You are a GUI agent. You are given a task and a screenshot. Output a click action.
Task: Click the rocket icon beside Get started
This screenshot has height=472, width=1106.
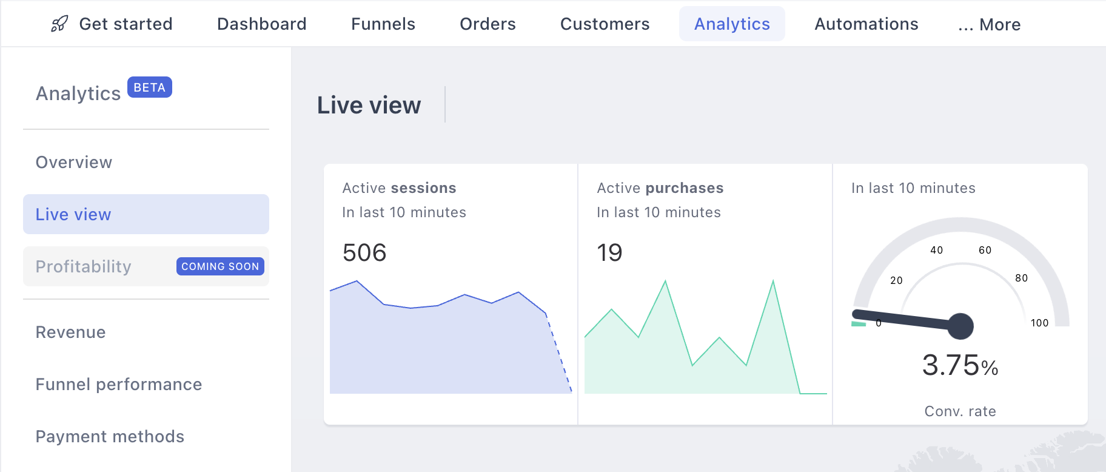pyautogui.click(x=59, y=24)
